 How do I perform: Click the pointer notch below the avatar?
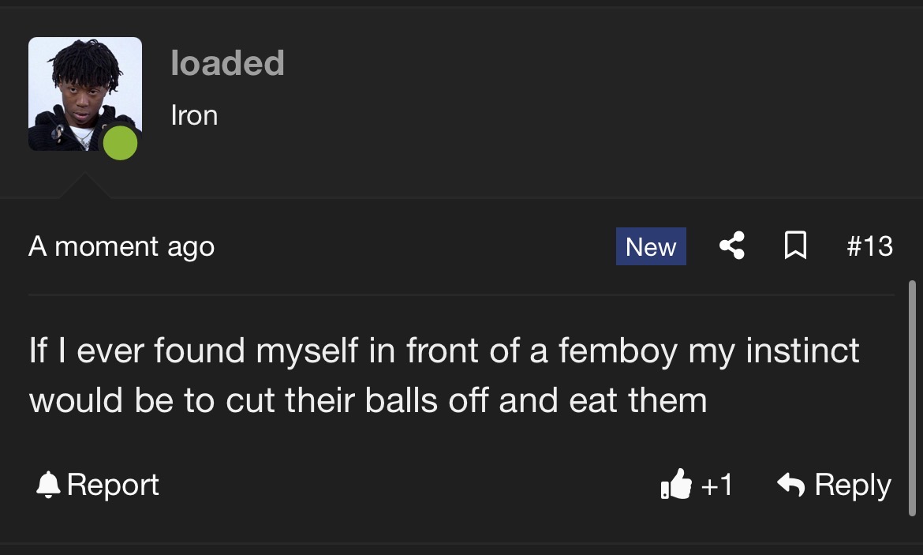[x=84, y=186]
